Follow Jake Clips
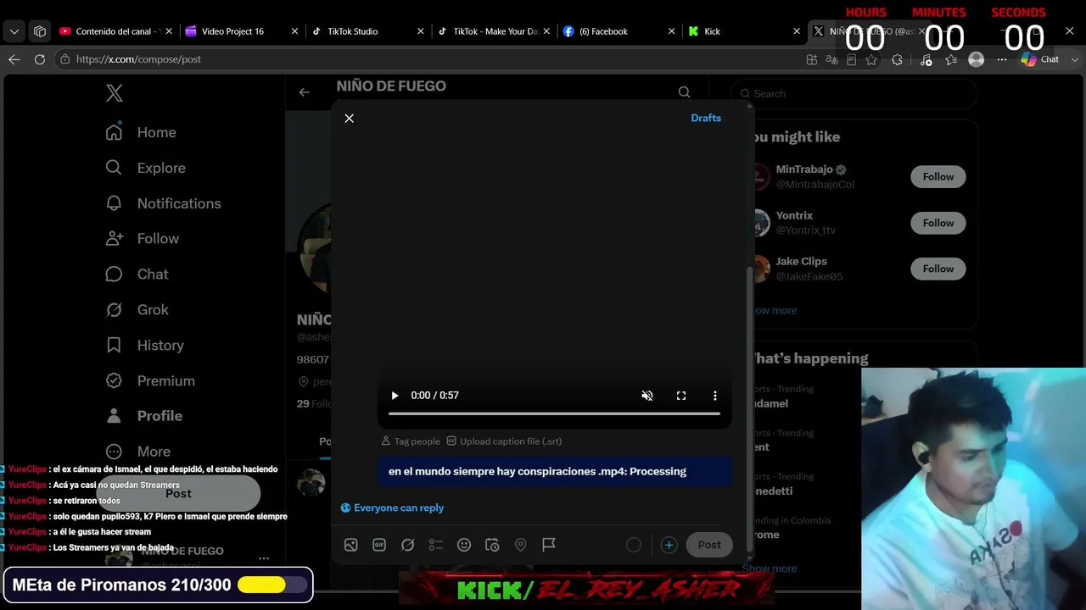The image size is (1086, 610). [x=938, y=269]
